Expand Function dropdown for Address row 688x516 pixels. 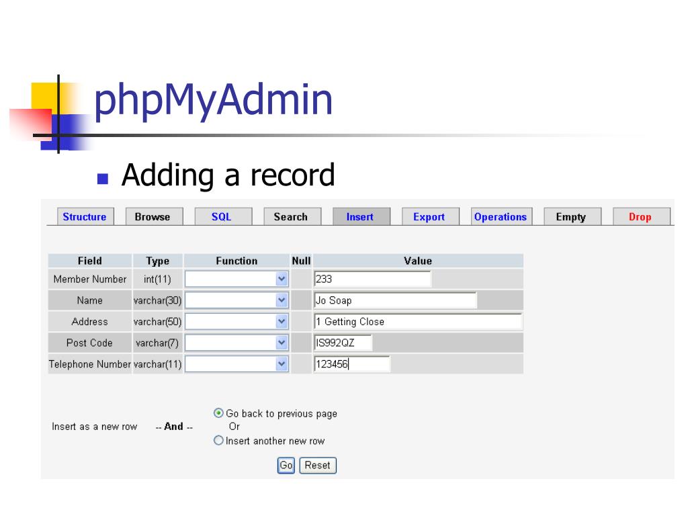[236, 322]
